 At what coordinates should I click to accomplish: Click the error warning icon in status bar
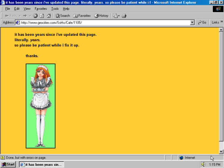(x=3, y=158)
